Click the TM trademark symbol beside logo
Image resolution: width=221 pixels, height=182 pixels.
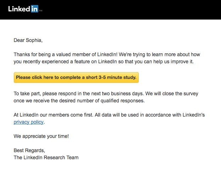click(40, 11)
